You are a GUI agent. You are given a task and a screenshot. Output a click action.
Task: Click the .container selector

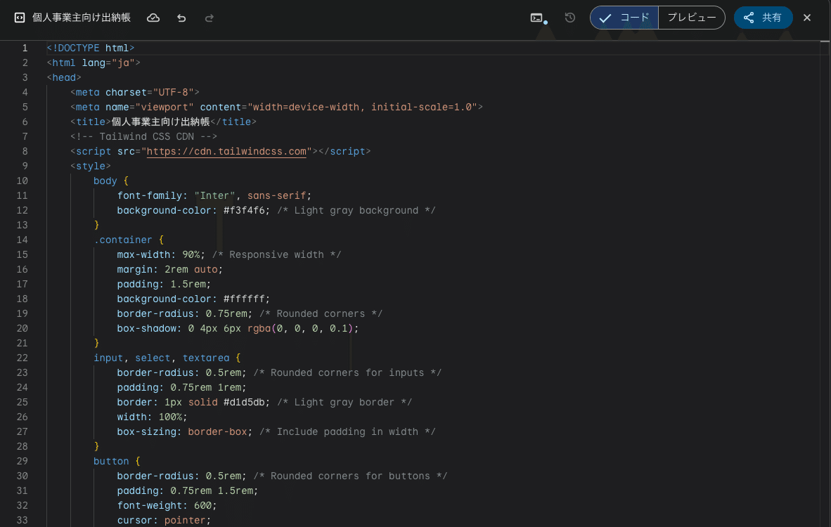coord(123,240)
